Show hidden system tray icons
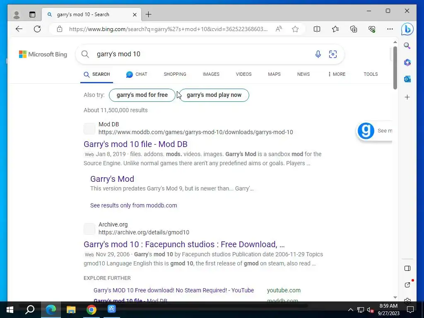 click(350, 310)
